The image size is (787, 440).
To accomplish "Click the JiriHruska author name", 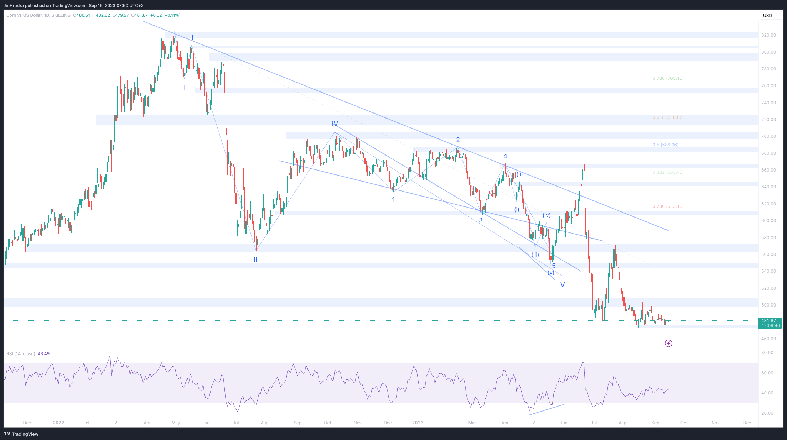I will click(x=14, y=5).
